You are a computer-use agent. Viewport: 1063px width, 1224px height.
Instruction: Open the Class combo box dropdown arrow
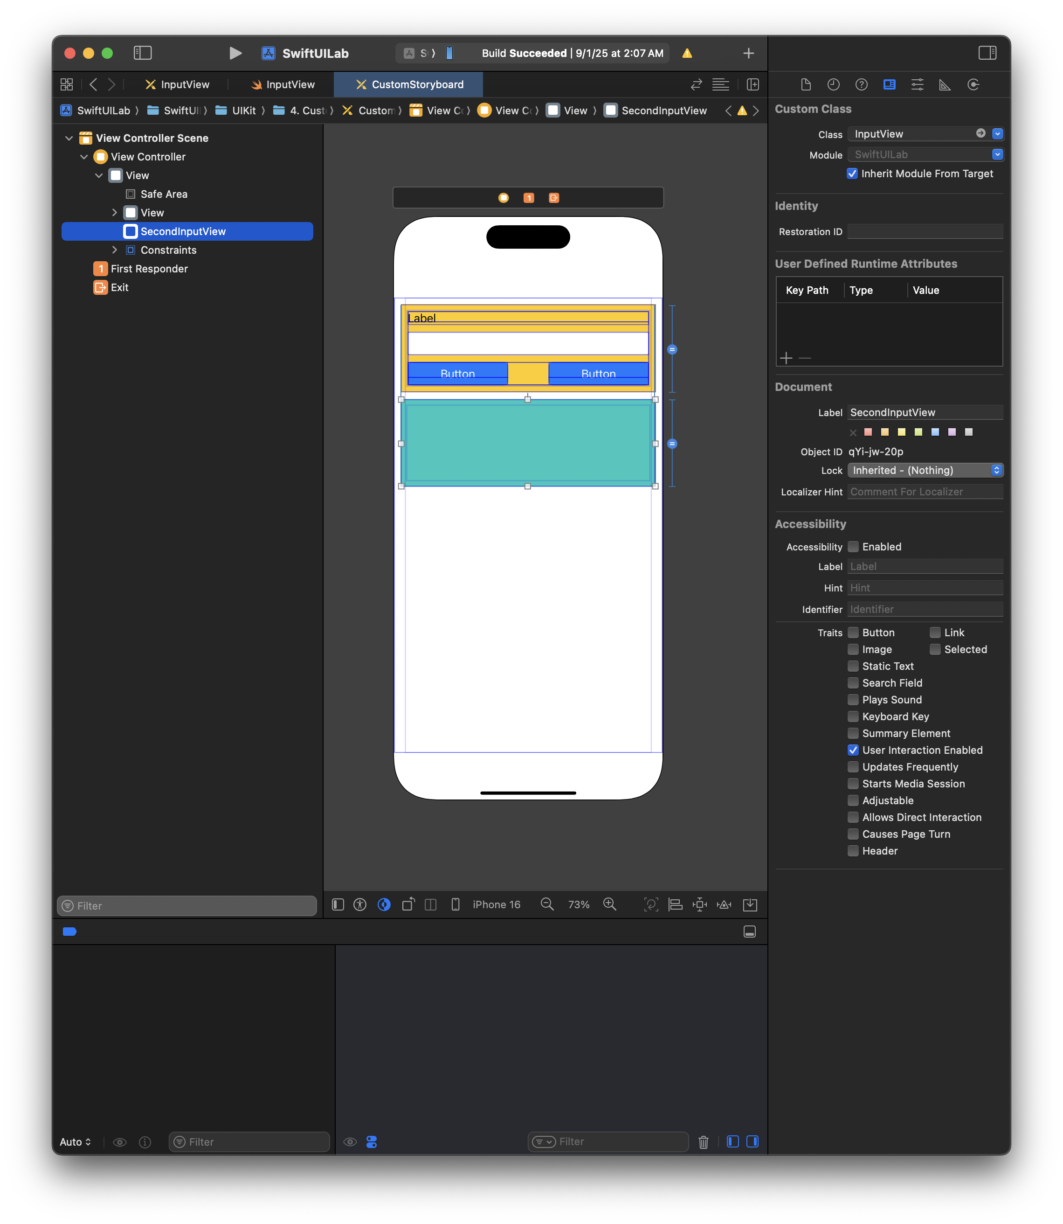[997, 134]
